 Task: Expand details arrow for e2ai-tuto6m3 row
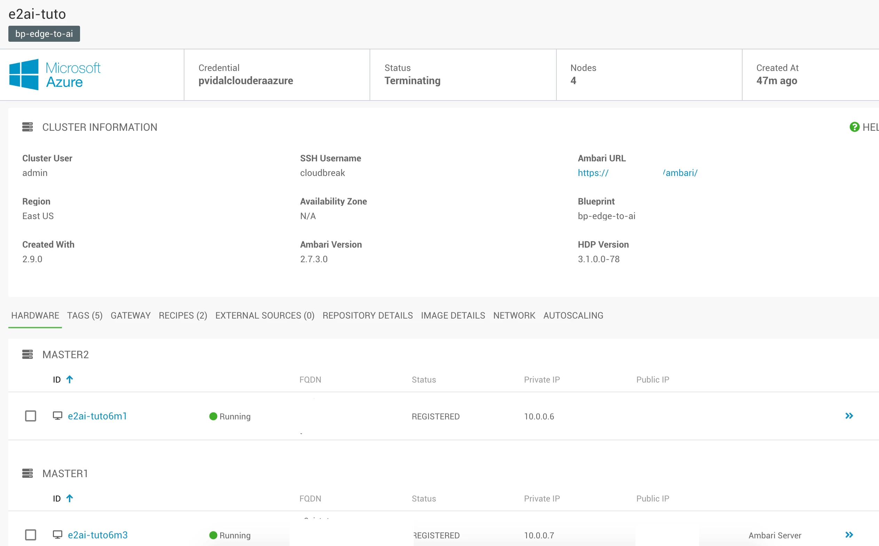click(x=849, y=535)
